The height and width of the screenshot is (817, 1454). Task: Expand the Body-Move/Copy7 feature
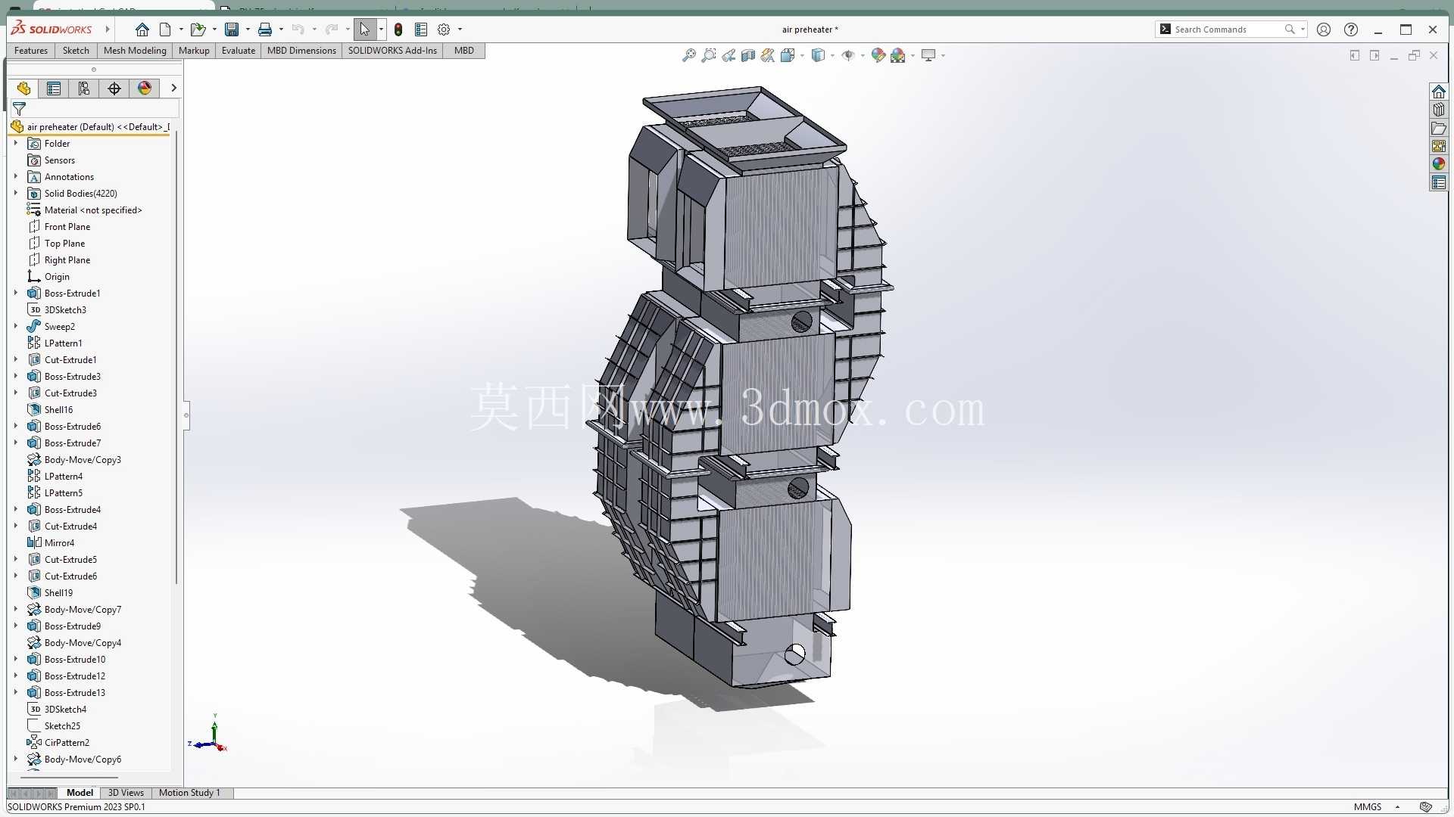15,609
